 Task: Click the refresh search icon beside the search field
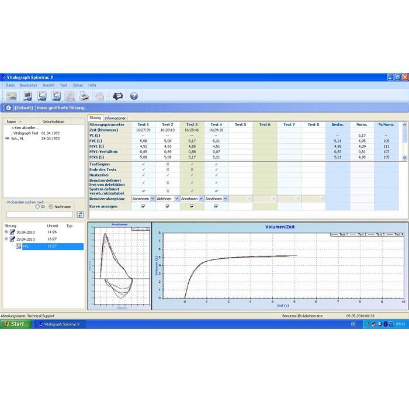click(80, 214)
